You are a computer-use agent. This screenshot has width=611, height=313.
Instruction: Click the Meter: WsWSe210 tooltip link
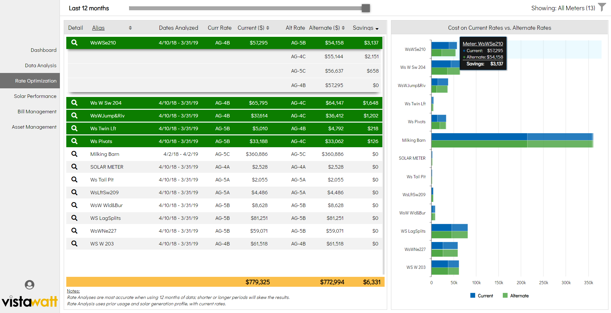click(x=483, y=44)
